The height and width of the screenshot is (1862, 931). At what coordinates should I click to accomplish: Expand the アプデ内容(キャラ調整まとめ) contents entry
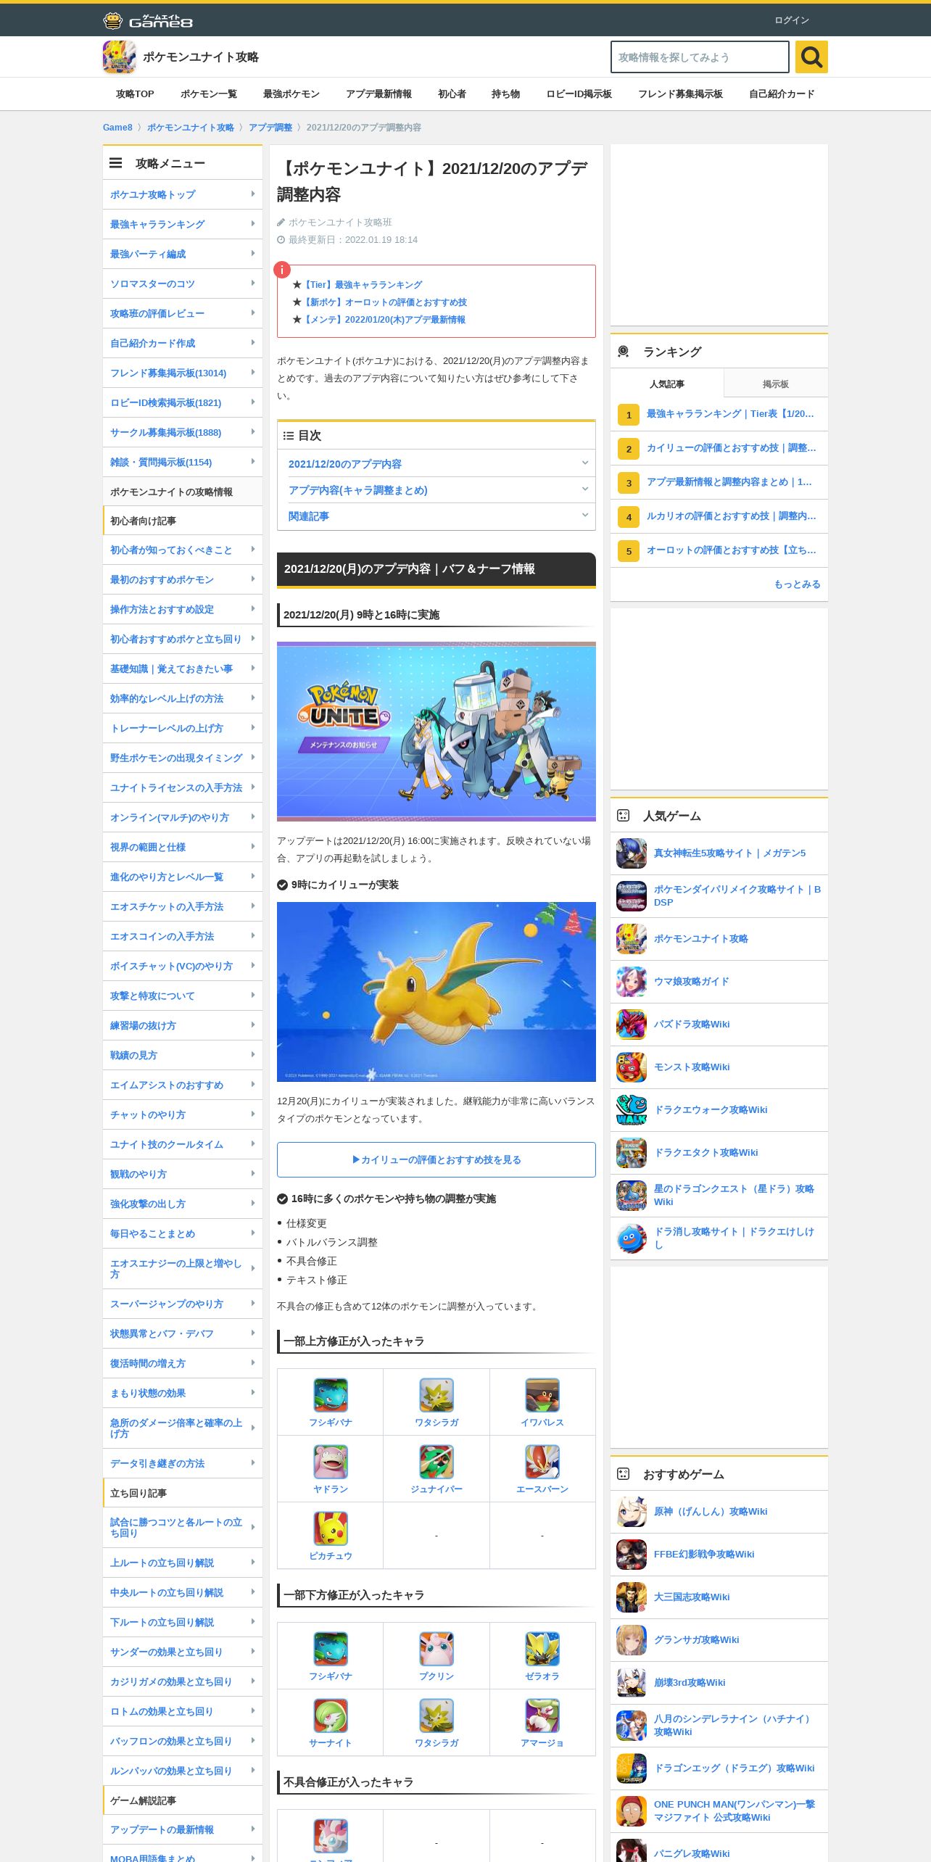click(585, 489)
